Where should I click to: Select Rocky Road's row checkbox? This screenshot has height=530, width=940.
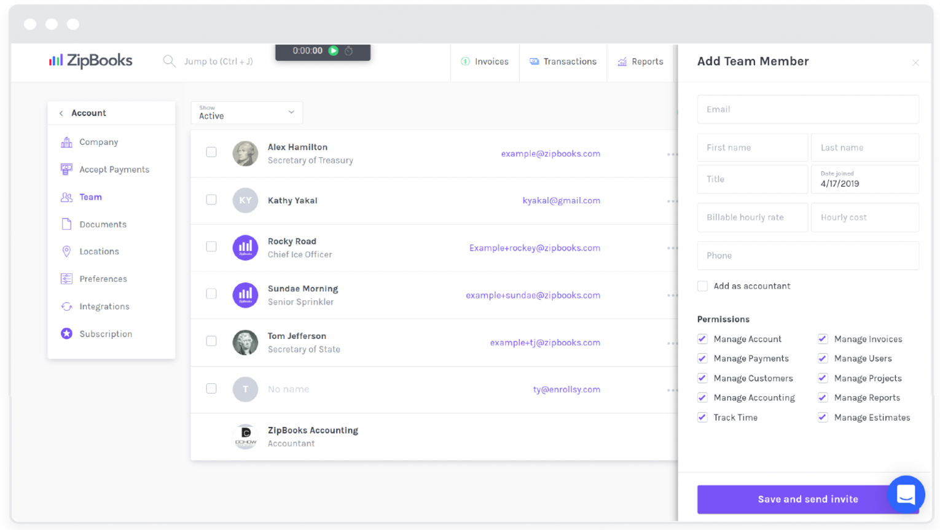[x=211, y=246]
